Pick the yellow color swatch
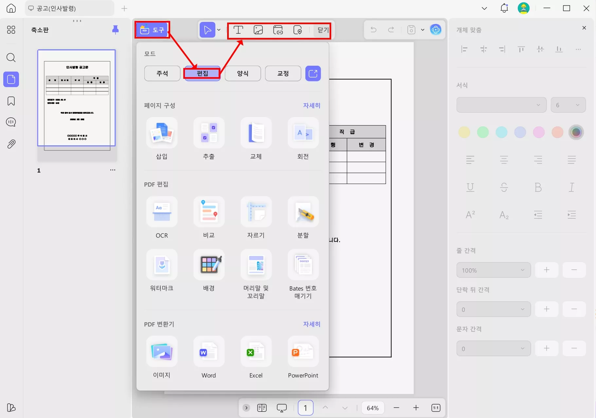Screen dimensions: 596x418 click(464, 132)
